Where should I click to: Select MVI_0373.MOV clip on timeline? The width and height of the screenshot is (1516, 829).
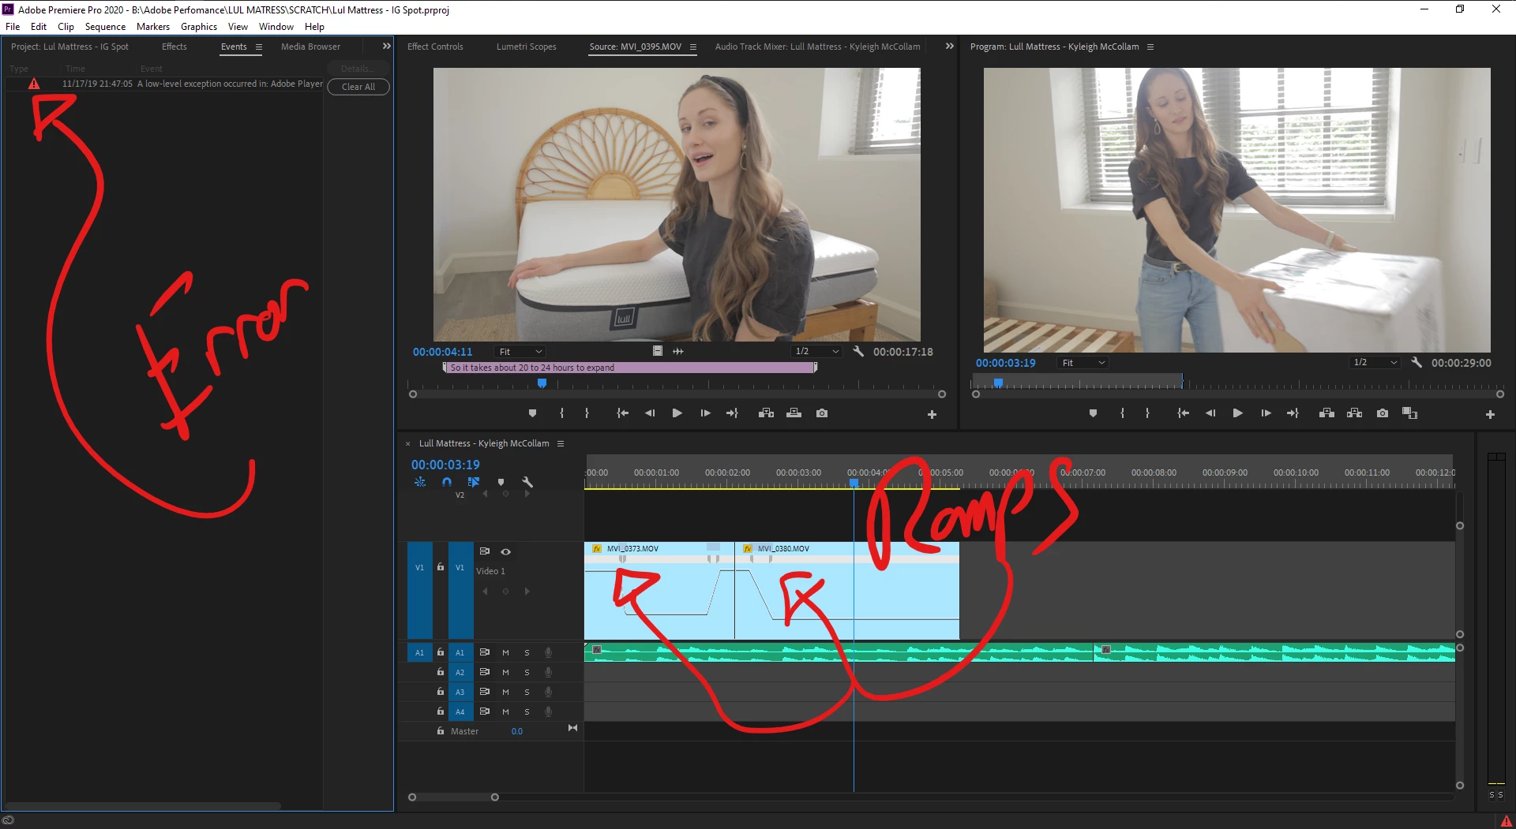[x=659, y=590]
